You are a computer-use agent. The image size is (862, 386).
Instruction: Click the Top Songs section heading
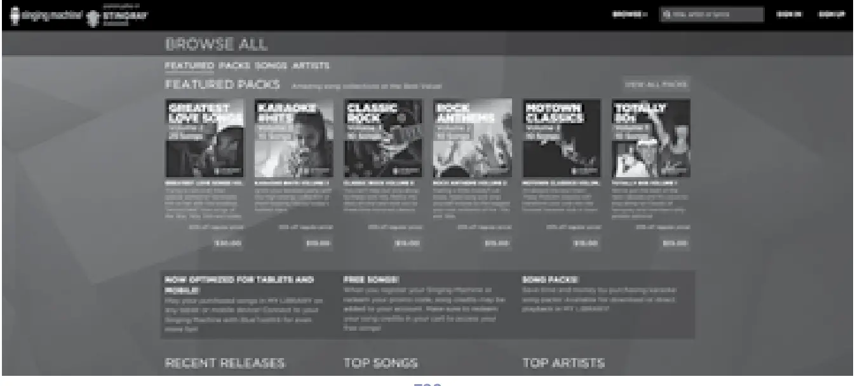pyautogui.click(x=380, y=363)
